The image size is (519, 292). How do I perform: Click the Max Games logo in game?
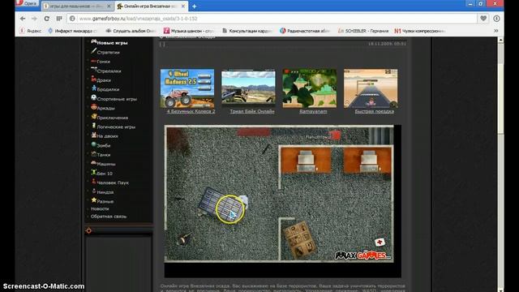tap(362, 255)
